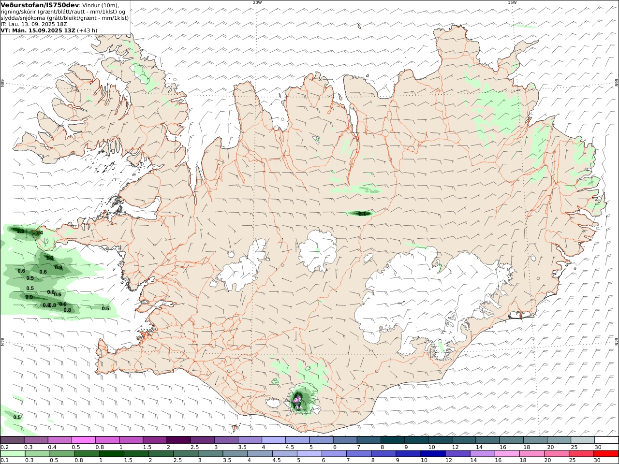Pick the darkest green 1 swatch in bottom legend row
The image size is (619, 464).
[111, 454]
